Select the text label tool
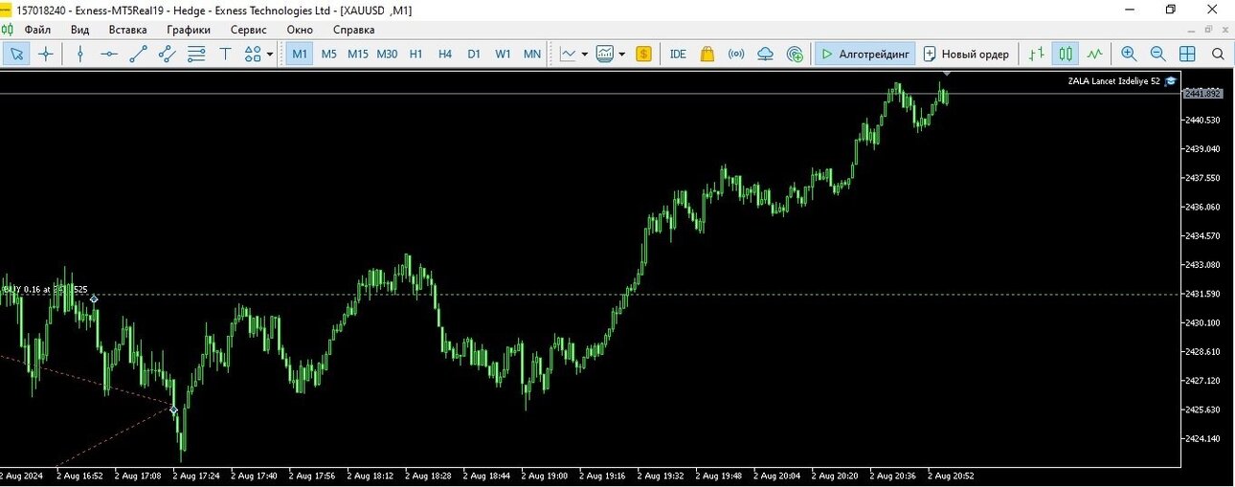Viewport: 1235px width, 487px height. 225,55
